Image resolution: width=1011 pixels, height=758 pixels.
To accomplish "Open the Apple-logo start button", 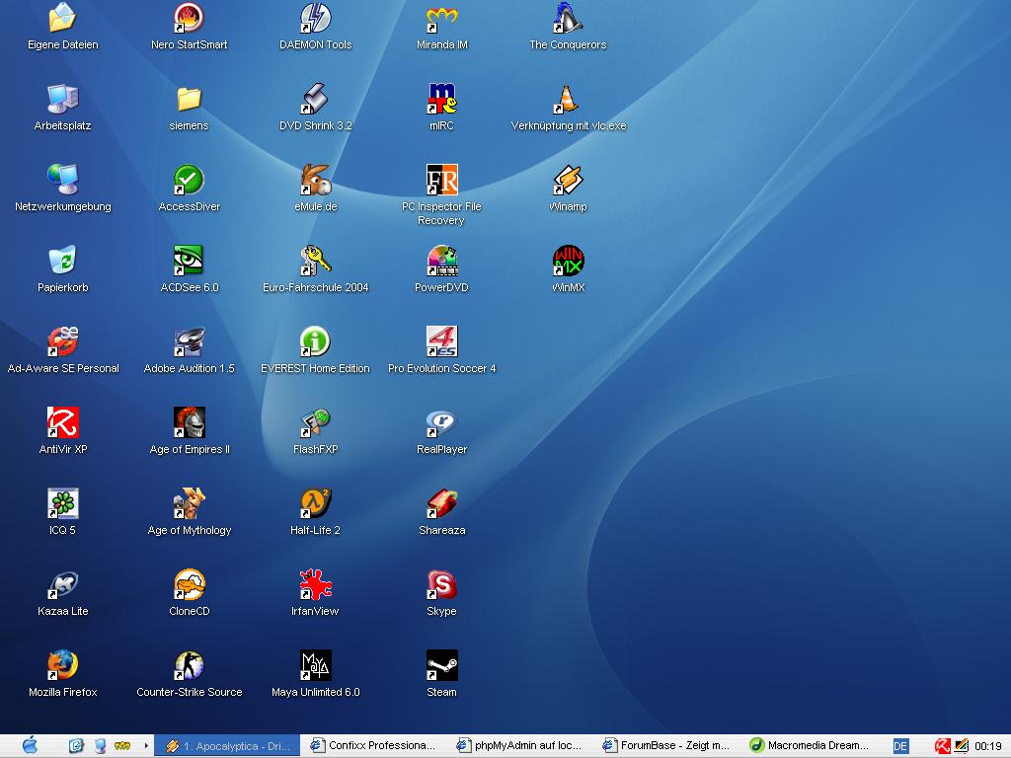I will click(30, 746).
